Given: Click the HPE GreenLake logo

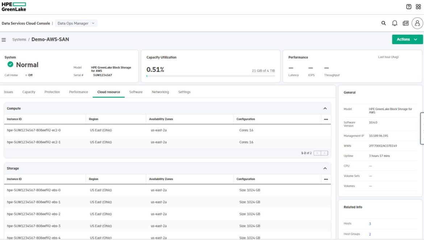Looking at the screenshot, I should pyautogui.click(x=14, y=7).
